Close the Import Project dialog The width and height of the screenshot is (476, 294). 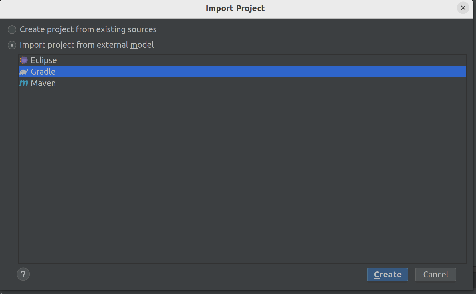tap(463, 8)
